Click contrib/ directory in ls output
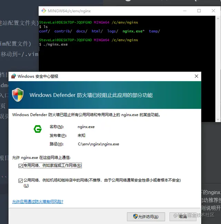 pos(63,31)
